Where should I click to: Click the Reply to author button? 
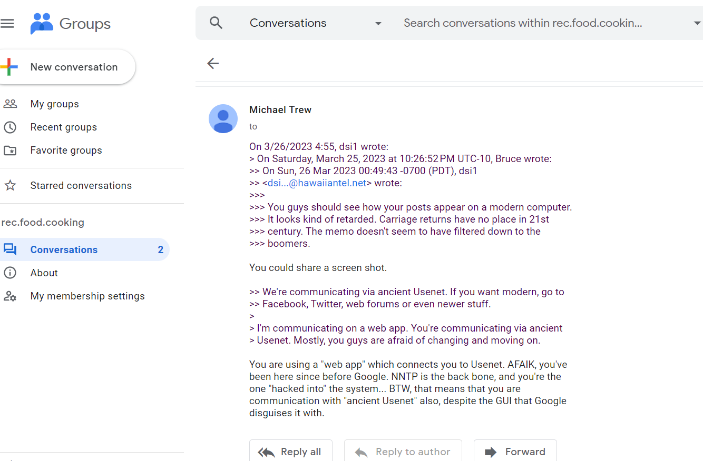[x=403, y=451]
